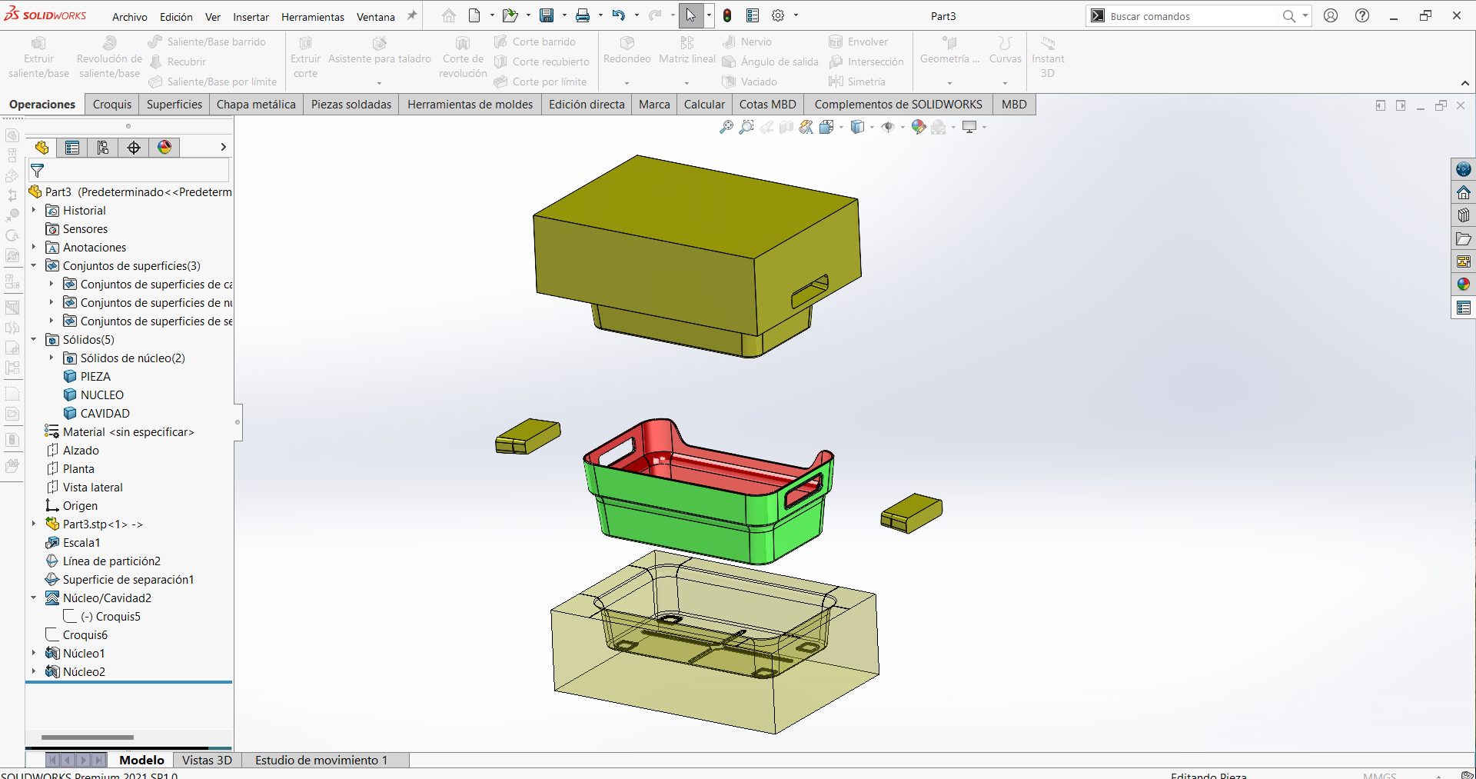Open the Select tool dropdown arrow
The width and height of the screenshot is (1476, 779).
pos(709,15)
